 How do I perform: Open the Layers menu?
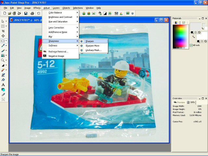click(x=56, y=8)
